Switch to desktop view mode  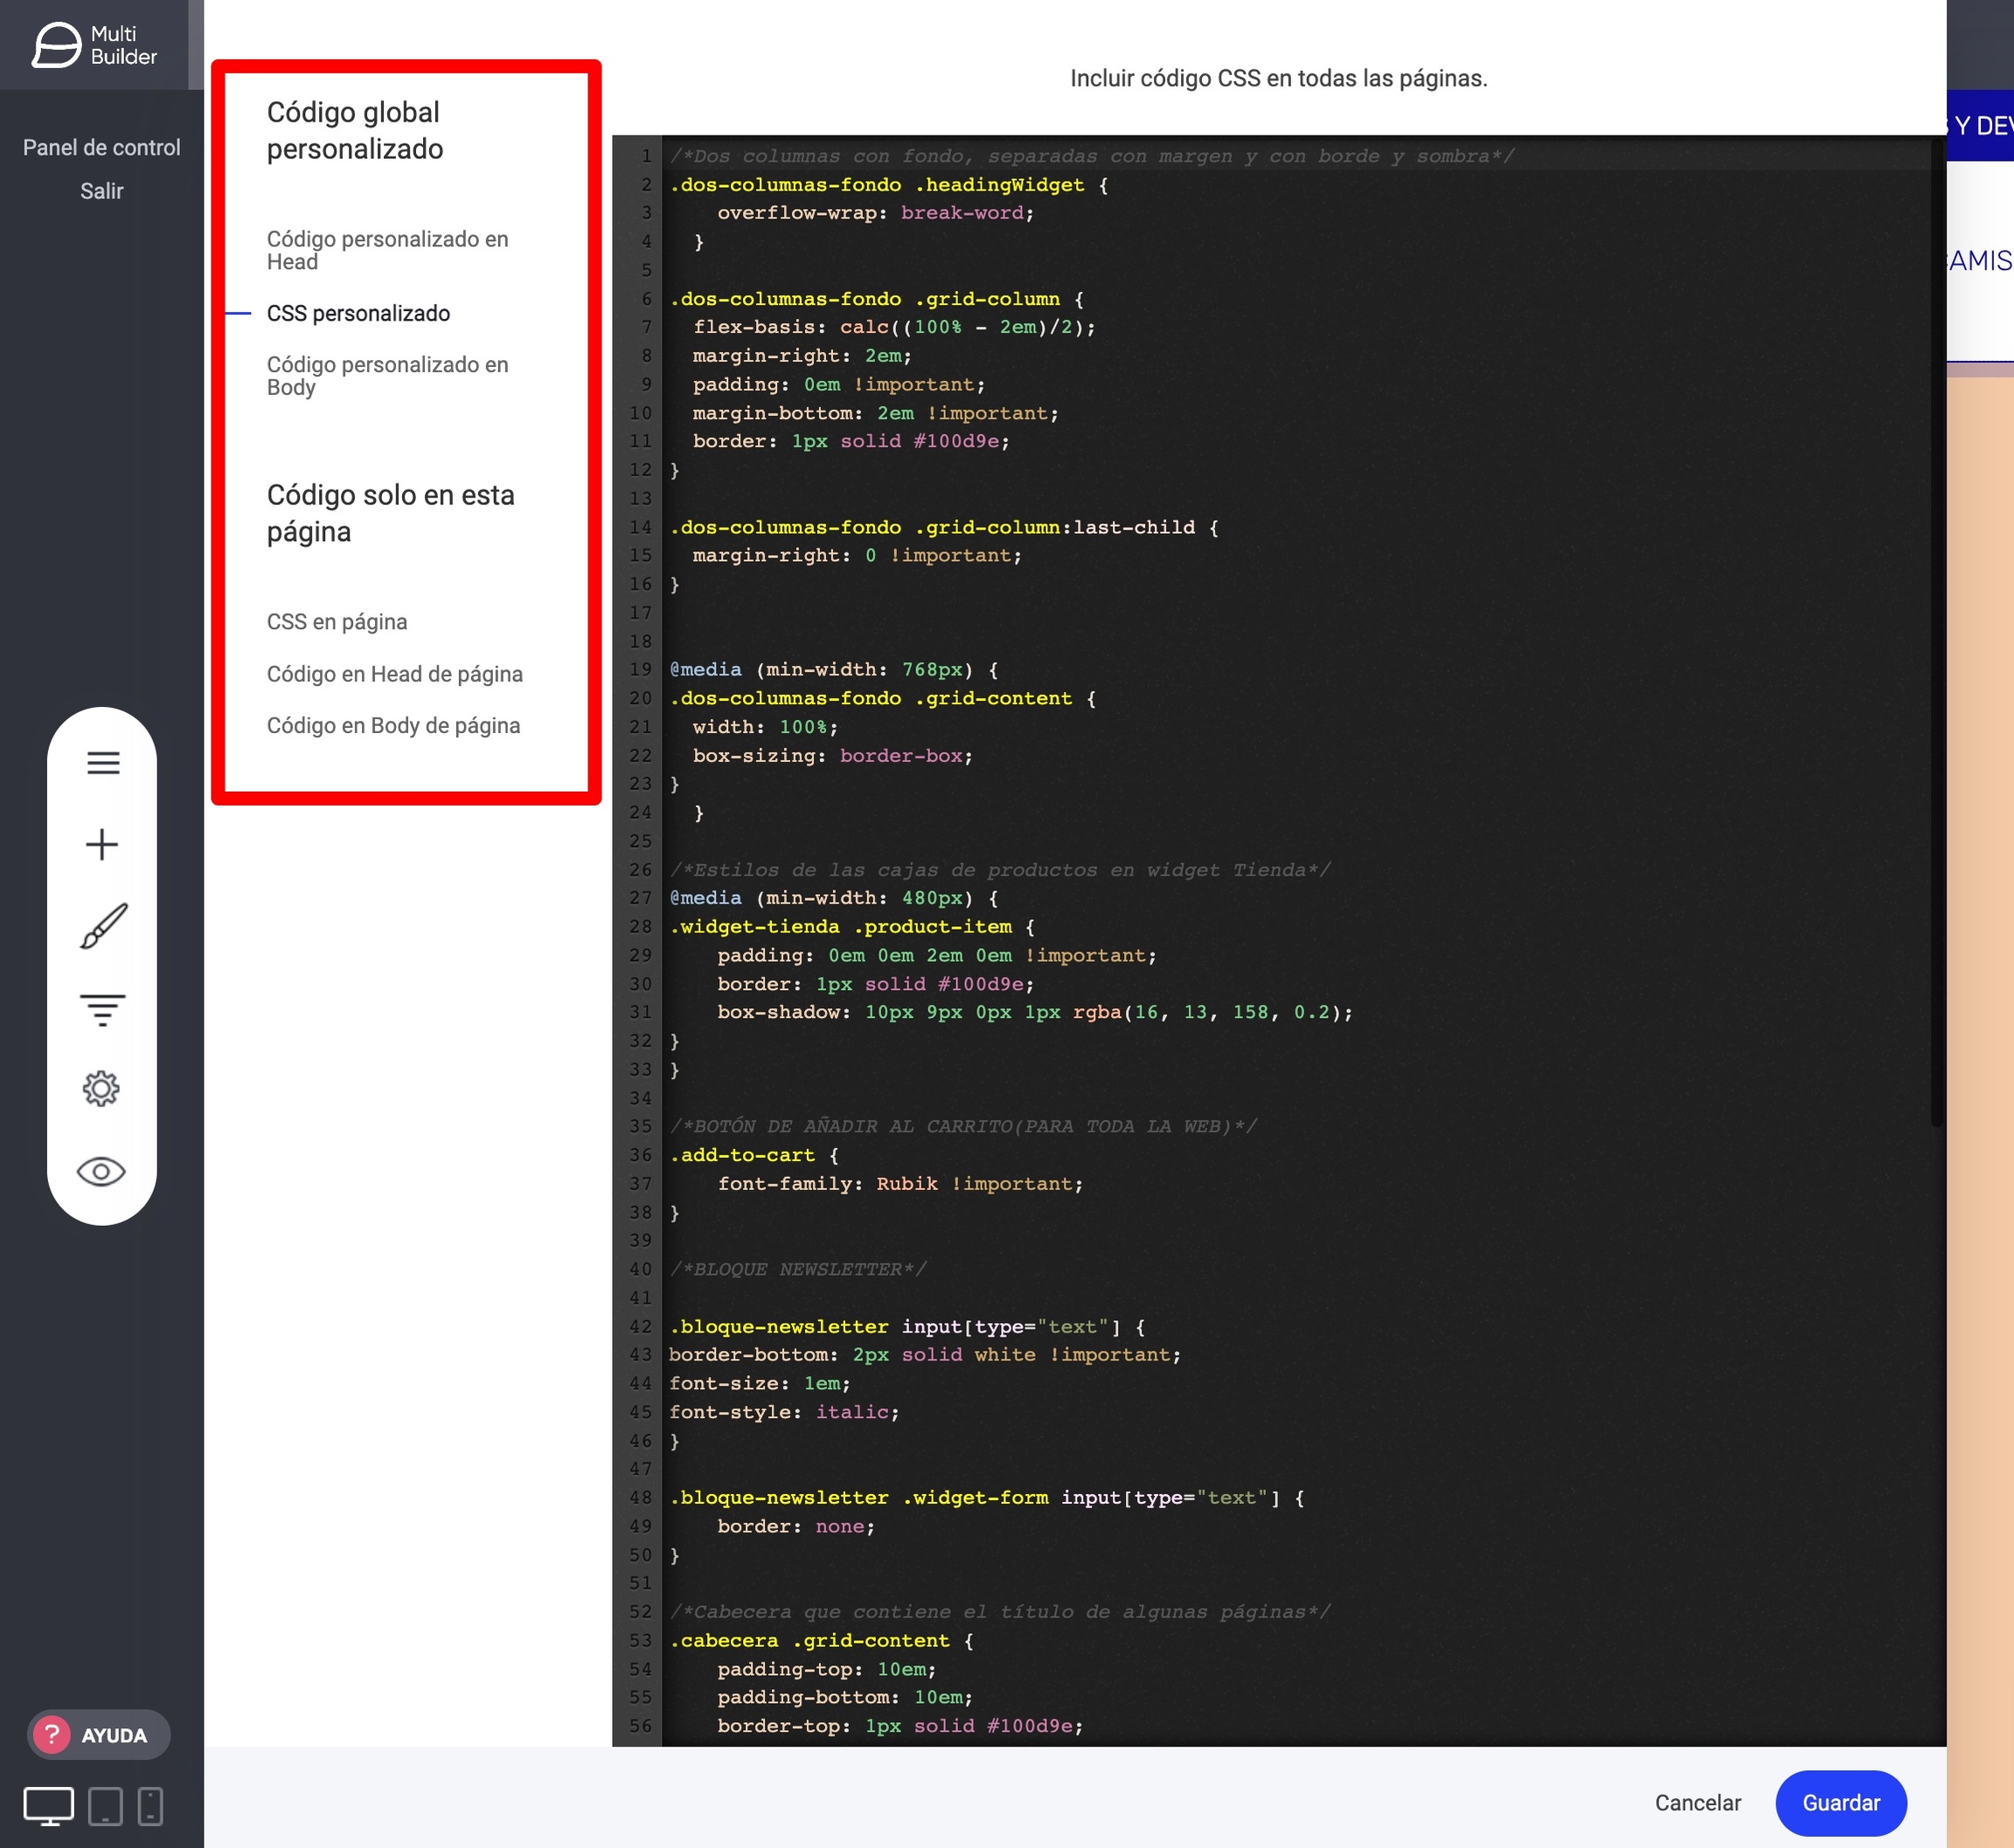[x=48, y=1806]
